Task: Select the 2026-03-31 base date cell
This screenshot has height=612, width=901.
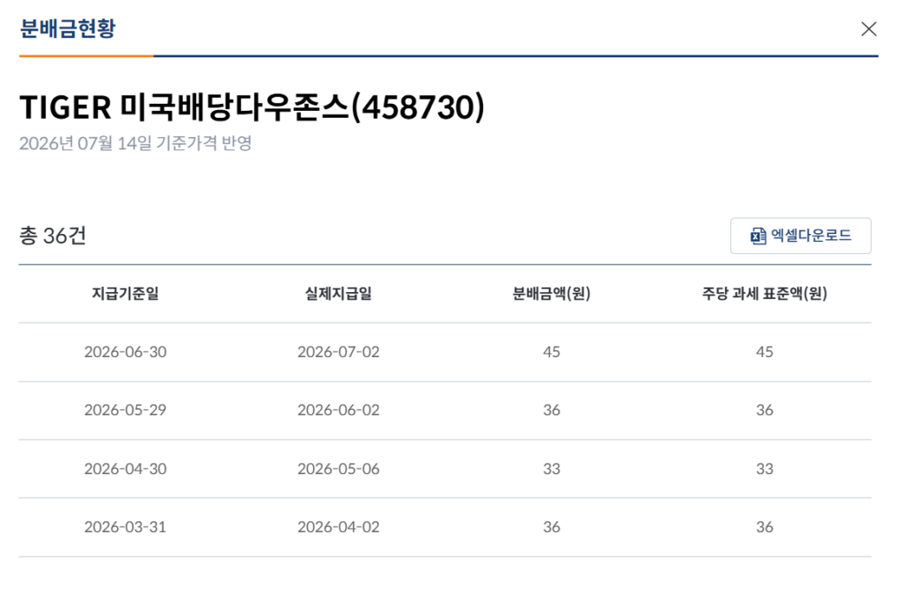Action: click(125, 527)
